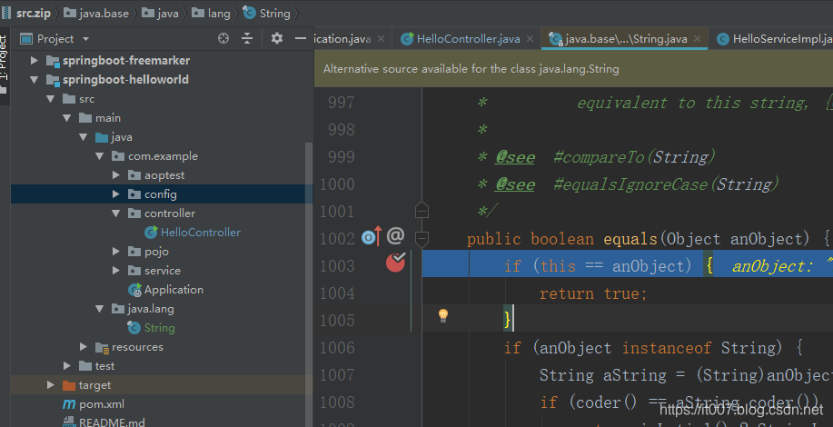The image size is (833, 427).
Task: Collapse the java.lang package
Action: [x=100, y=309]
